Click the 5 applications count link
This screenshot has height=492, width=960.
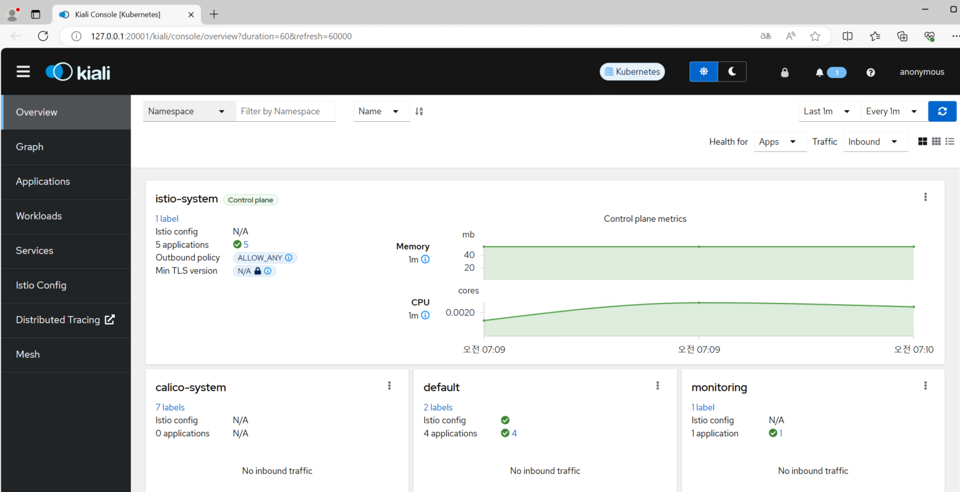click(x=246, y=245)
